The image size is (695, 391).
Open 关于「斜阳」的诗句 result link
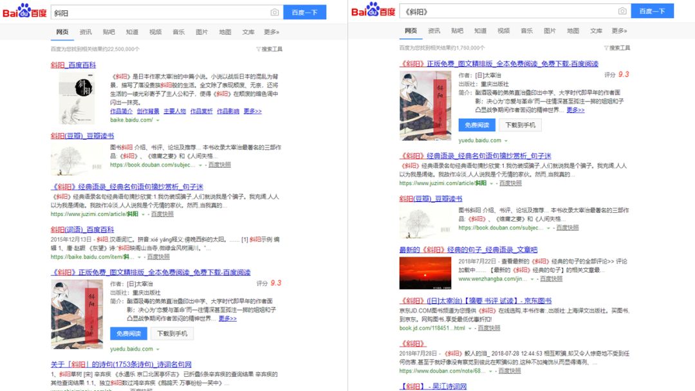[x=121, y=365]
